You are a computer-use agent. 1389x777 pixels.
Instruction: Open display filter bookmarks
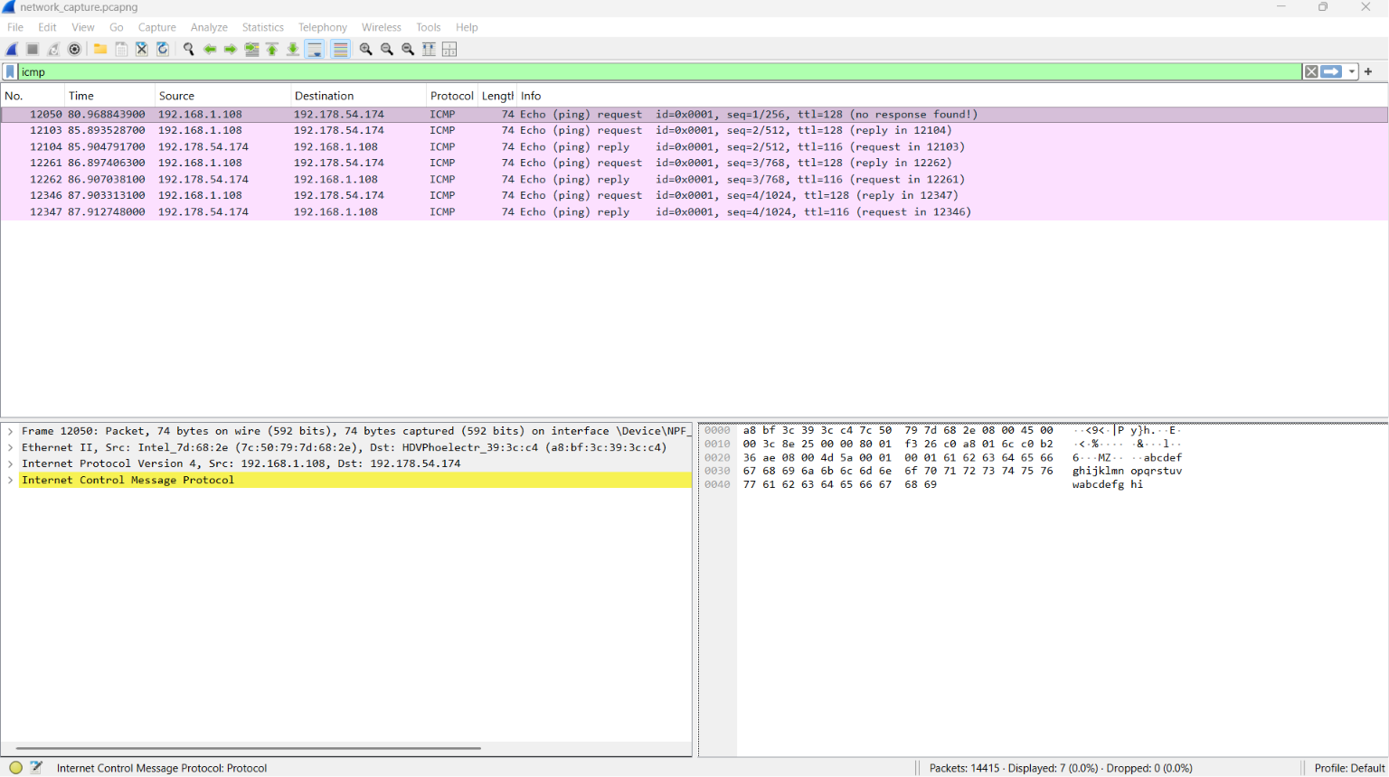(10, 71)
